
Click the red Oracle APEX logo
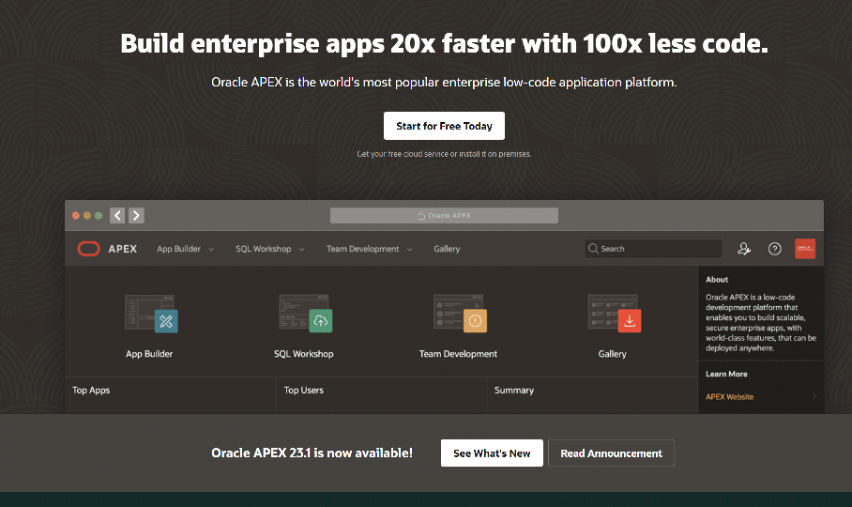[89, 249]
